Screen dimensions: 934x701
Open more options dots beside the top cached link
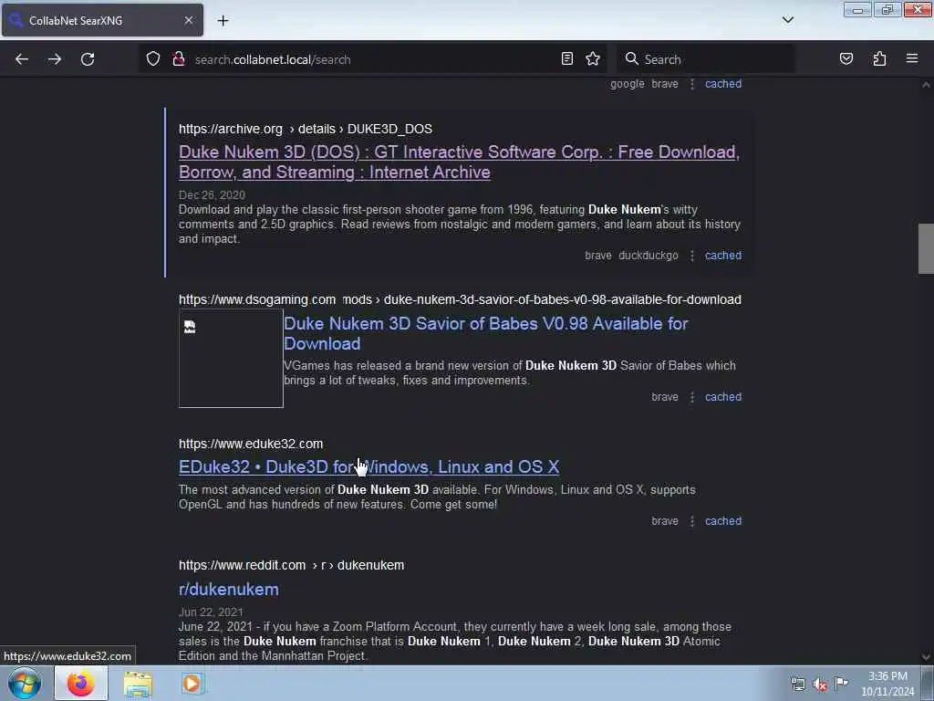691,85
